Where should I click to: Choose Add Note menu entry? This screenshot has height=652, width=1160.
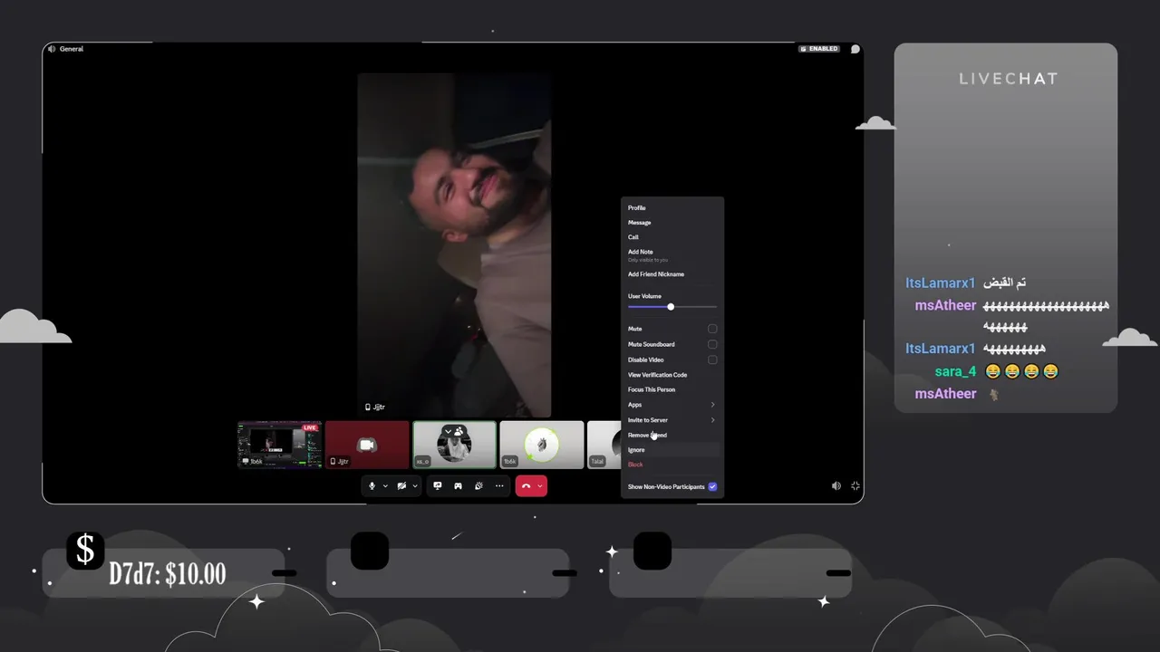tap(672, 255)
